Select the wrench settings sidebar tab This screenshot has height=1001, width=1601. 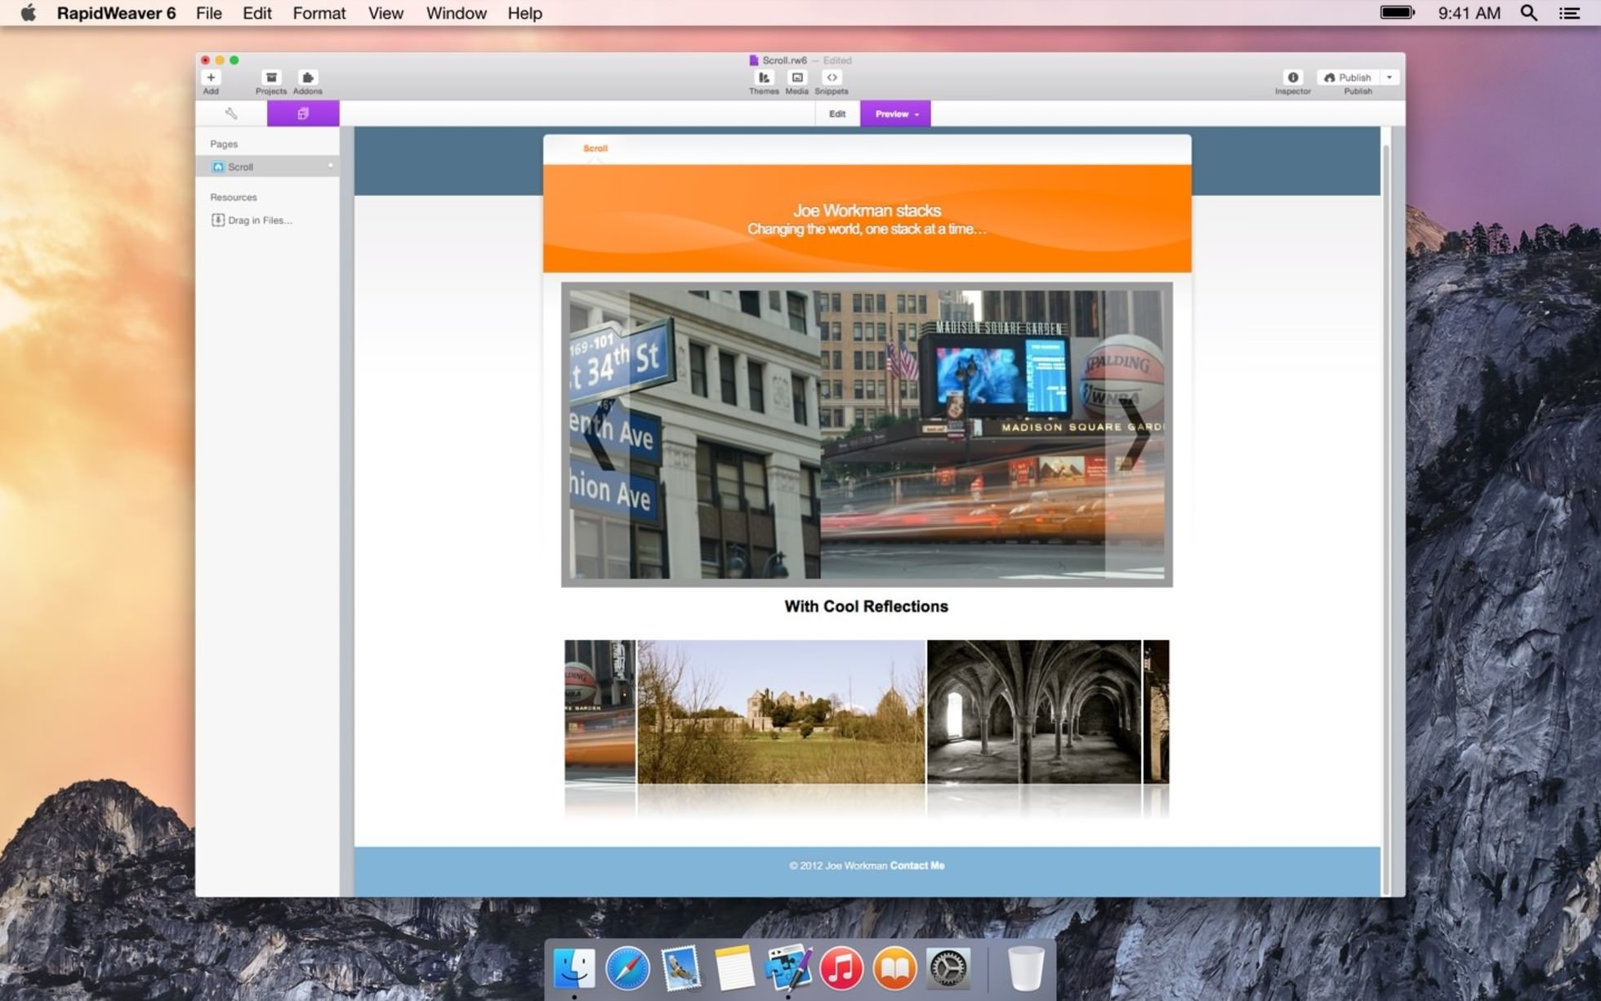(x=231, y=113)
